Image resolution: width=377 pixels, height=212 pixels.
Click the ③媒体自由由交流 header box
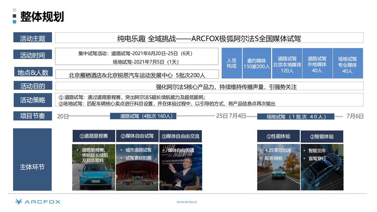(x=181, y=136)
